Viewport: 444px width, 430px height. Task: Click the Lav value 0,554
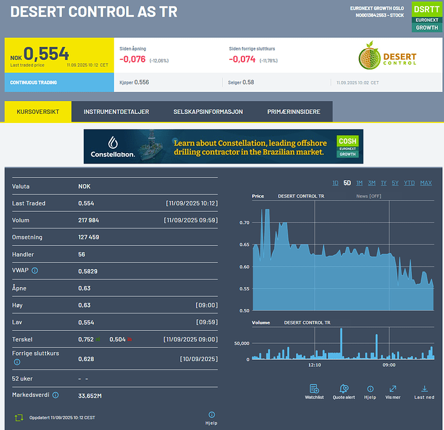click(86, 322)
